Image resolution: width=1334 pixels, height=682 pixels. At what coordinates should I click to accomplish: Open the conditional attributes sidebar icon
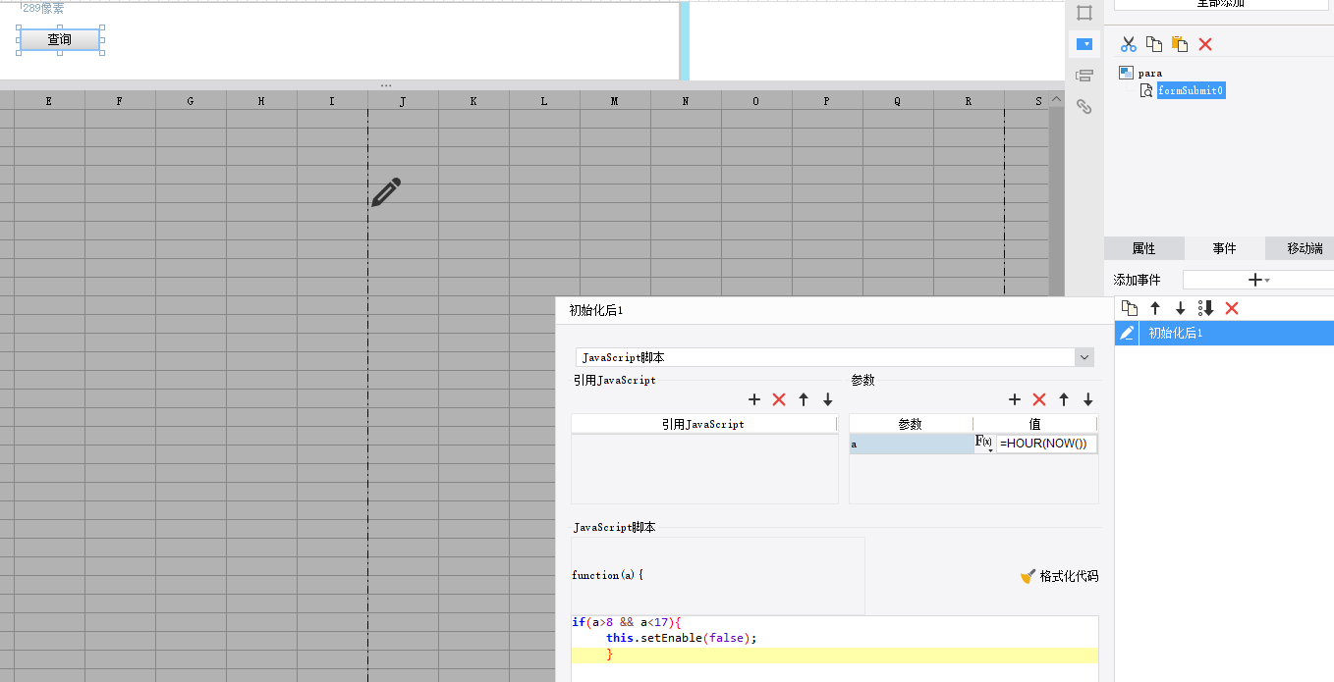click(1084, 76)
